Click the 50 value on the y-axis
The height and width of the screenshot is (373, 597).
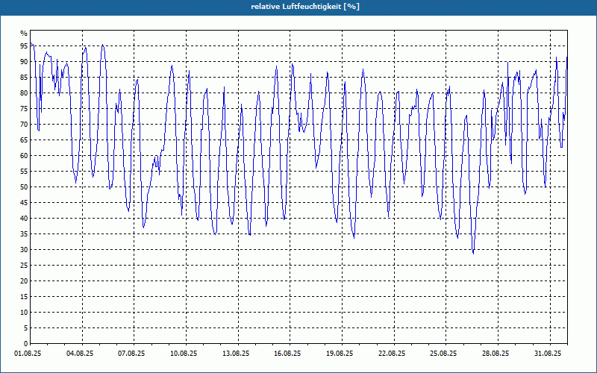click(x=24, y=187)
